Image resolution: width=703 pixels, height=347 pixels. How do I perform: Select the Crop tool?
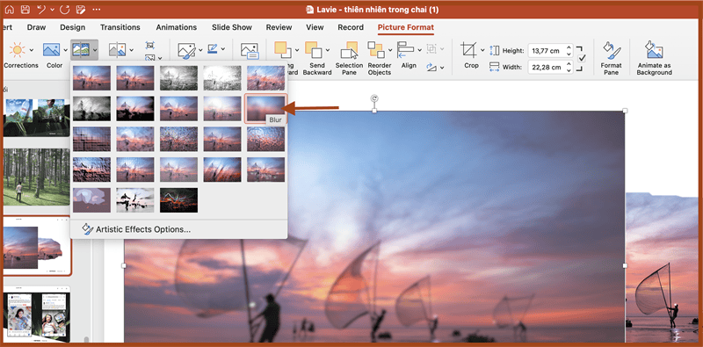click(469, 50)
